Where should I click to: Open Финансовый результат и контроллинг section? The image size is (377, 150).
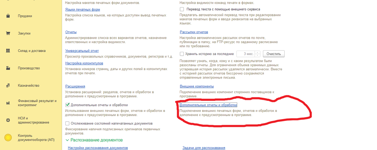click(x=37, y=103)
